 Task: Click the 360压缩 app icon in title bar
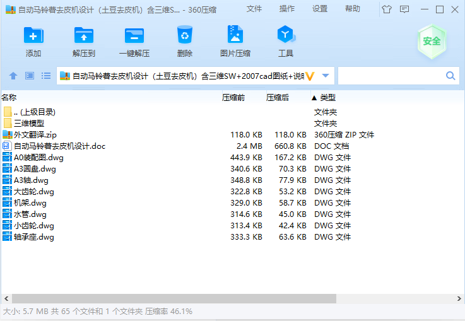10,9
